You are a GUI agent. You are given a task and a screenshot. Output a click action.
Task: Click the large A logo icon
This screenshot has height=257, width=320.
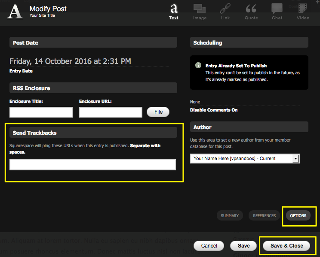pos(15,12)
